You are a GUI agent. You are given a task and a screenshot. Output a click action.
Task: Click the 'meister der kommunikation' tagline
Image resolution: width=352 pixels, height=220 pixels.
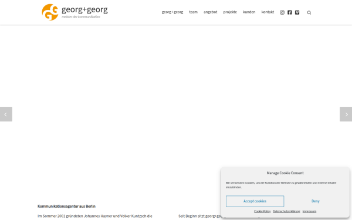(81, 17)
